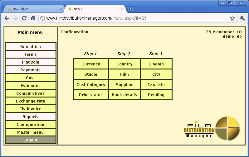Click the browser forward arrow
Image resolution: width=249 pixels, height=157 pixels.
(15, 18)
